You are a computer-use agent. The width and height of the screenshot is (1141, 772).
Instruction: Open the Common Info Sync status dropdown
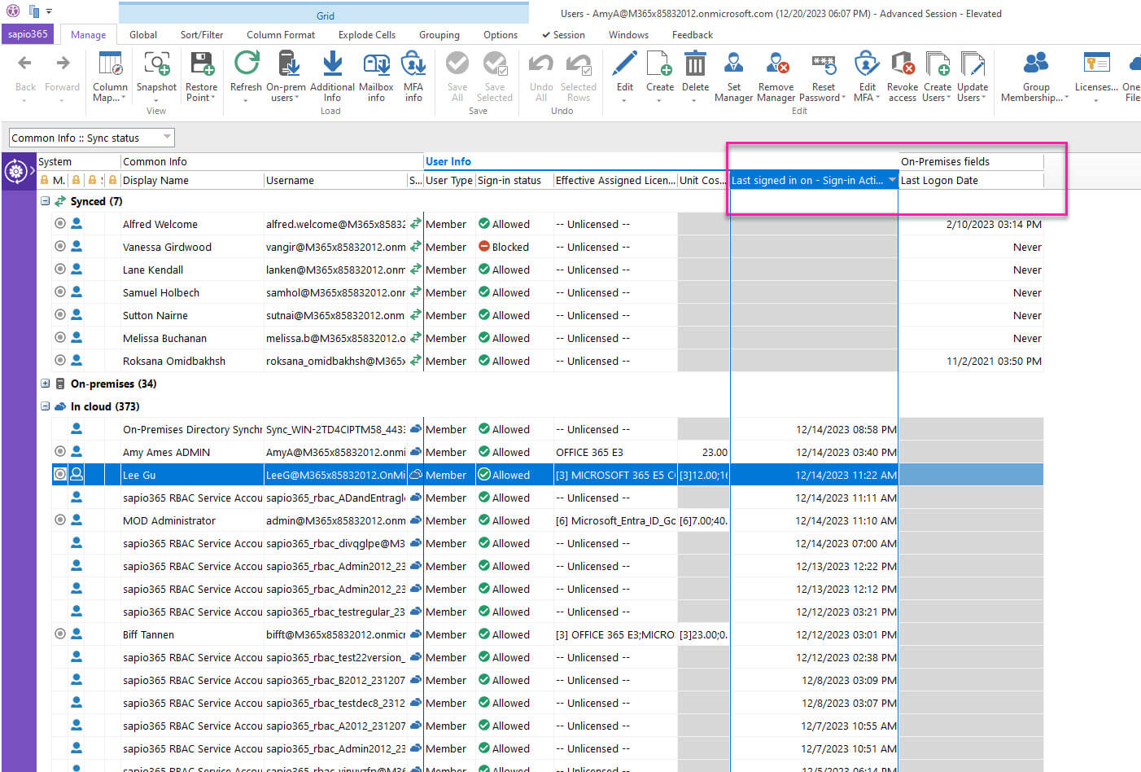(92, 138)
